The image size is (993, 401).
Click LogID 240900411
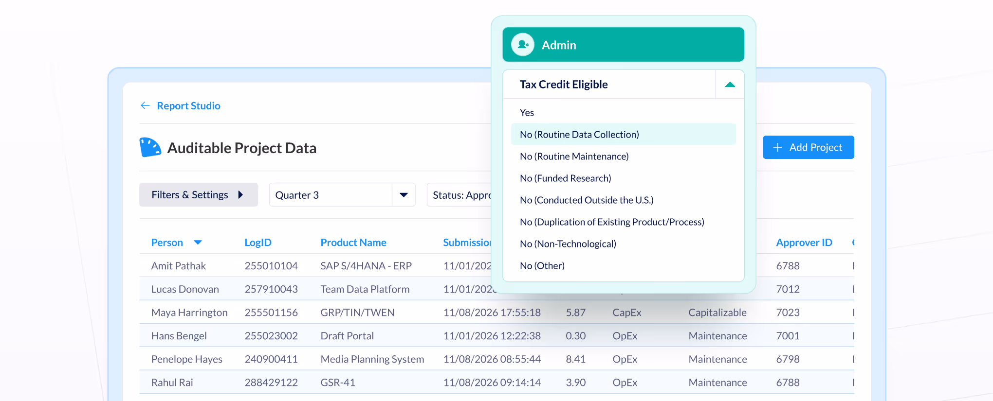tap(271, 359)
